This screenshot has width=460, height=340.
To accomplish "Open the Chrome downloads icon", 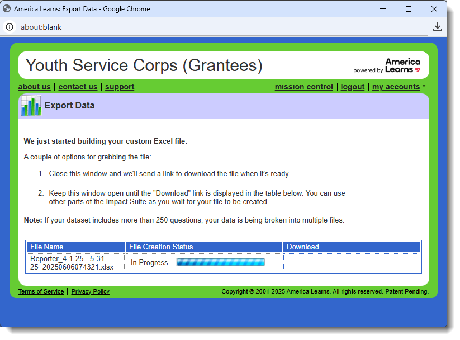I will [438, 27].
